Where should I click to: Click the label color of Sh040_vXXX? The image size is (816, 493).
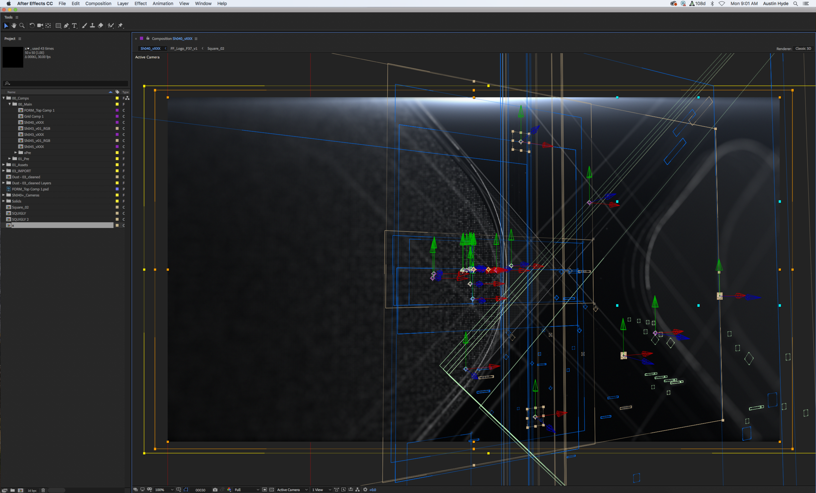[x=117, y=122]
